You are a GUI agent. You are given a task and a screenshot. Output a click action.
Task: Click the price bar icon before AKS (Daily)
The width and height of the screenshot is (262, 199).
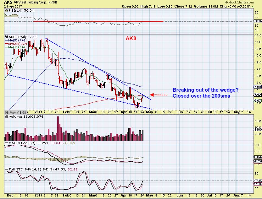(7, 37)
